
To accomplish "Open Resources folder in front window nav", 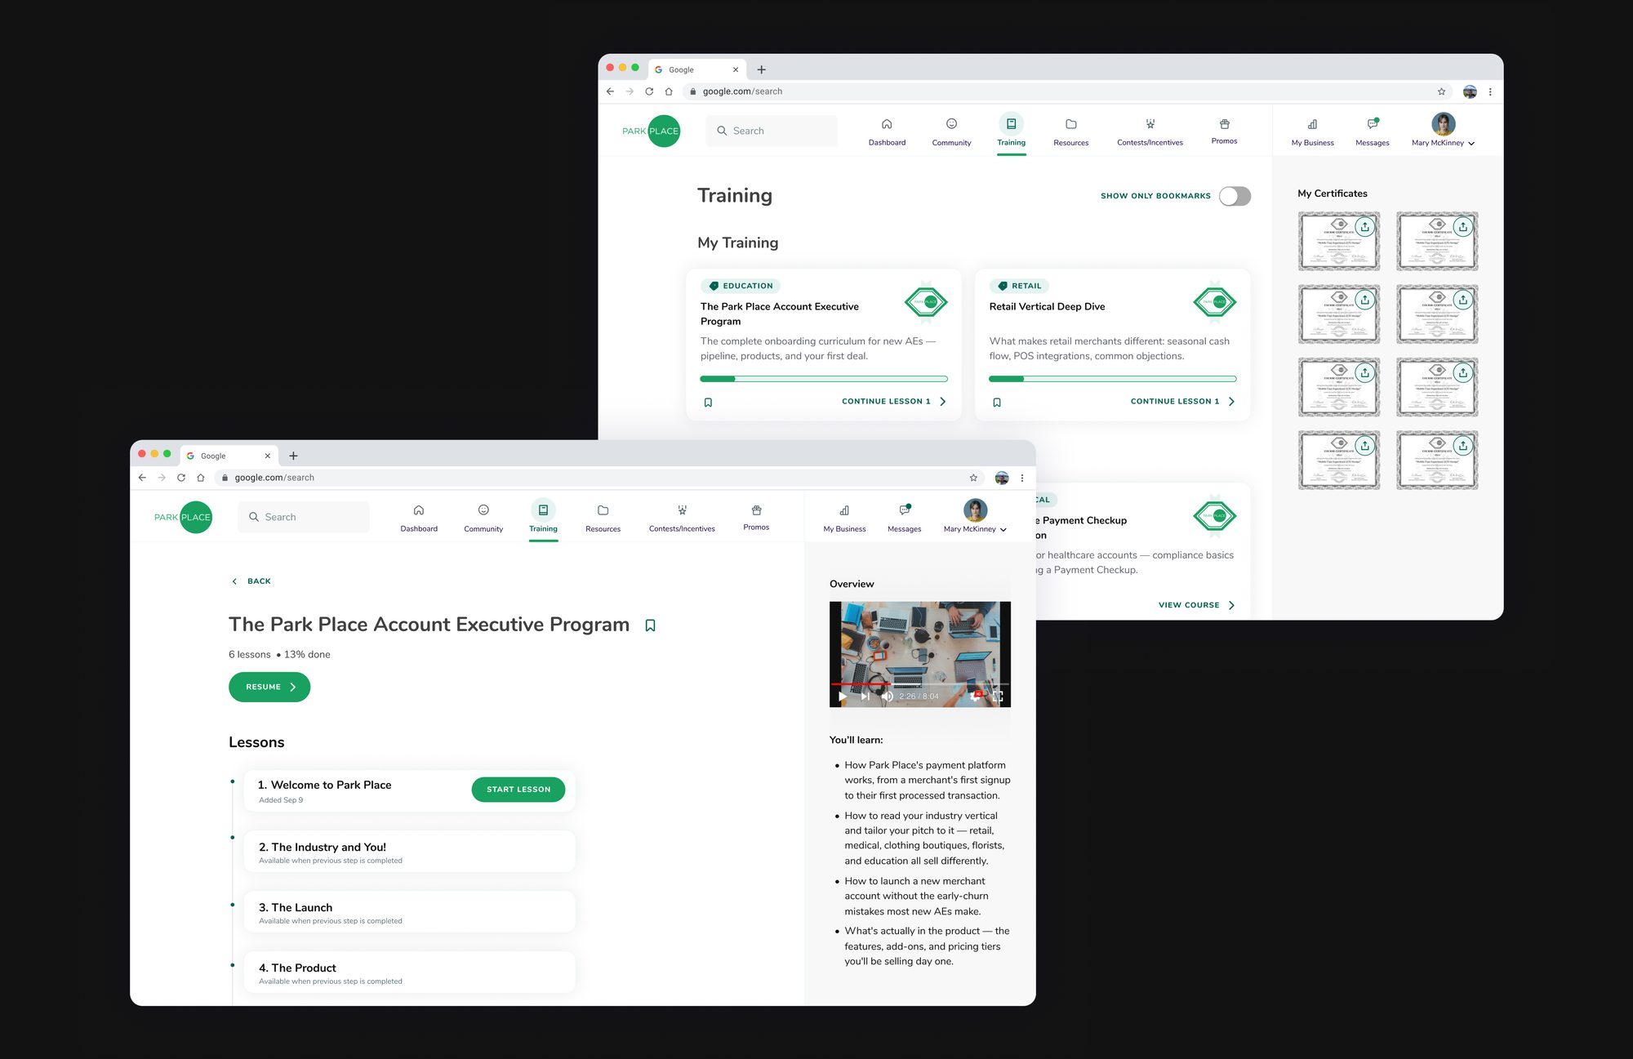I will tap(603, 518).
